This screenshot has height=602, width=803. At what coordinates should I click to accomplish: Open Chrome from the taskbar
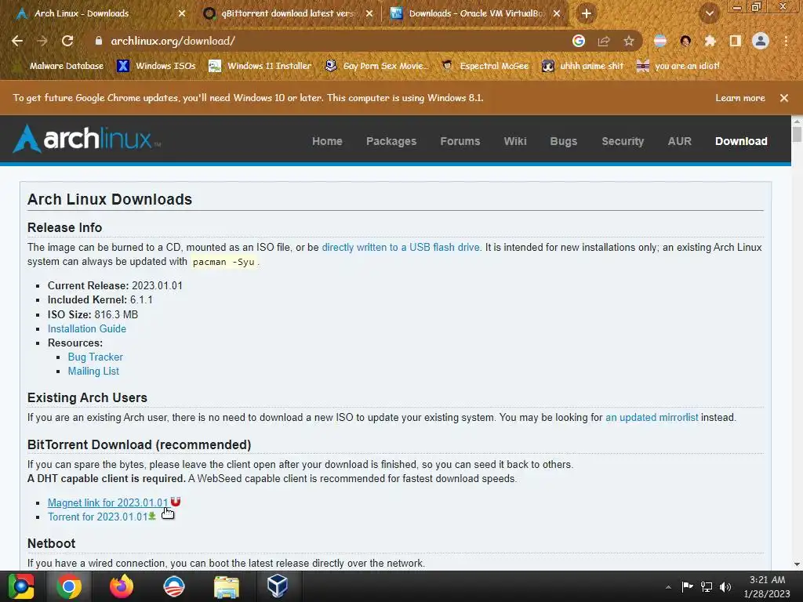tap(69, 586)
